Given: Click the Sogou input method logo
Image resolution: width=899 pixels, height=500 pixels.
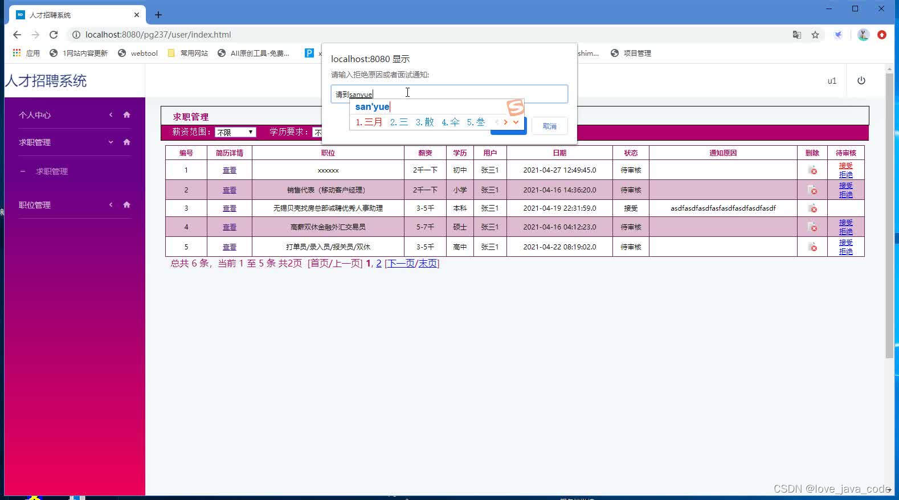Looking at the screenshot, I should [x=515, y=107].
